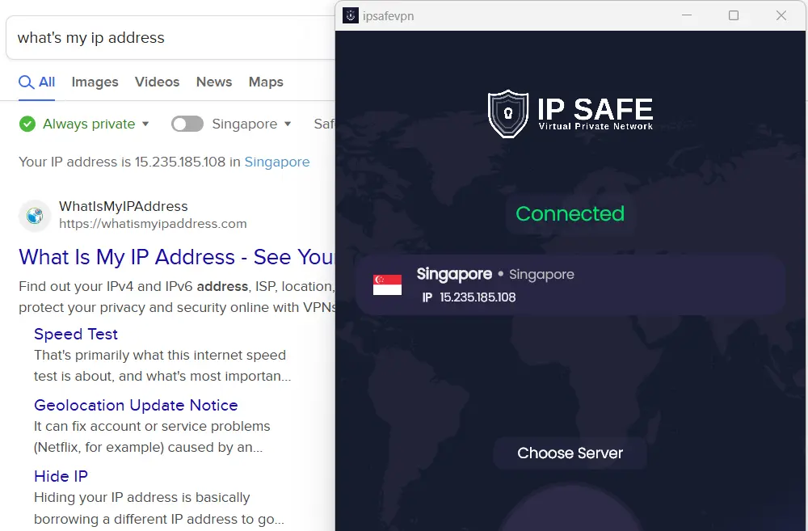Click the WhatIsMyIPAddress site favicon
Image resolution: width=808 pixels, height=531 pixels.
pos(35,215)
